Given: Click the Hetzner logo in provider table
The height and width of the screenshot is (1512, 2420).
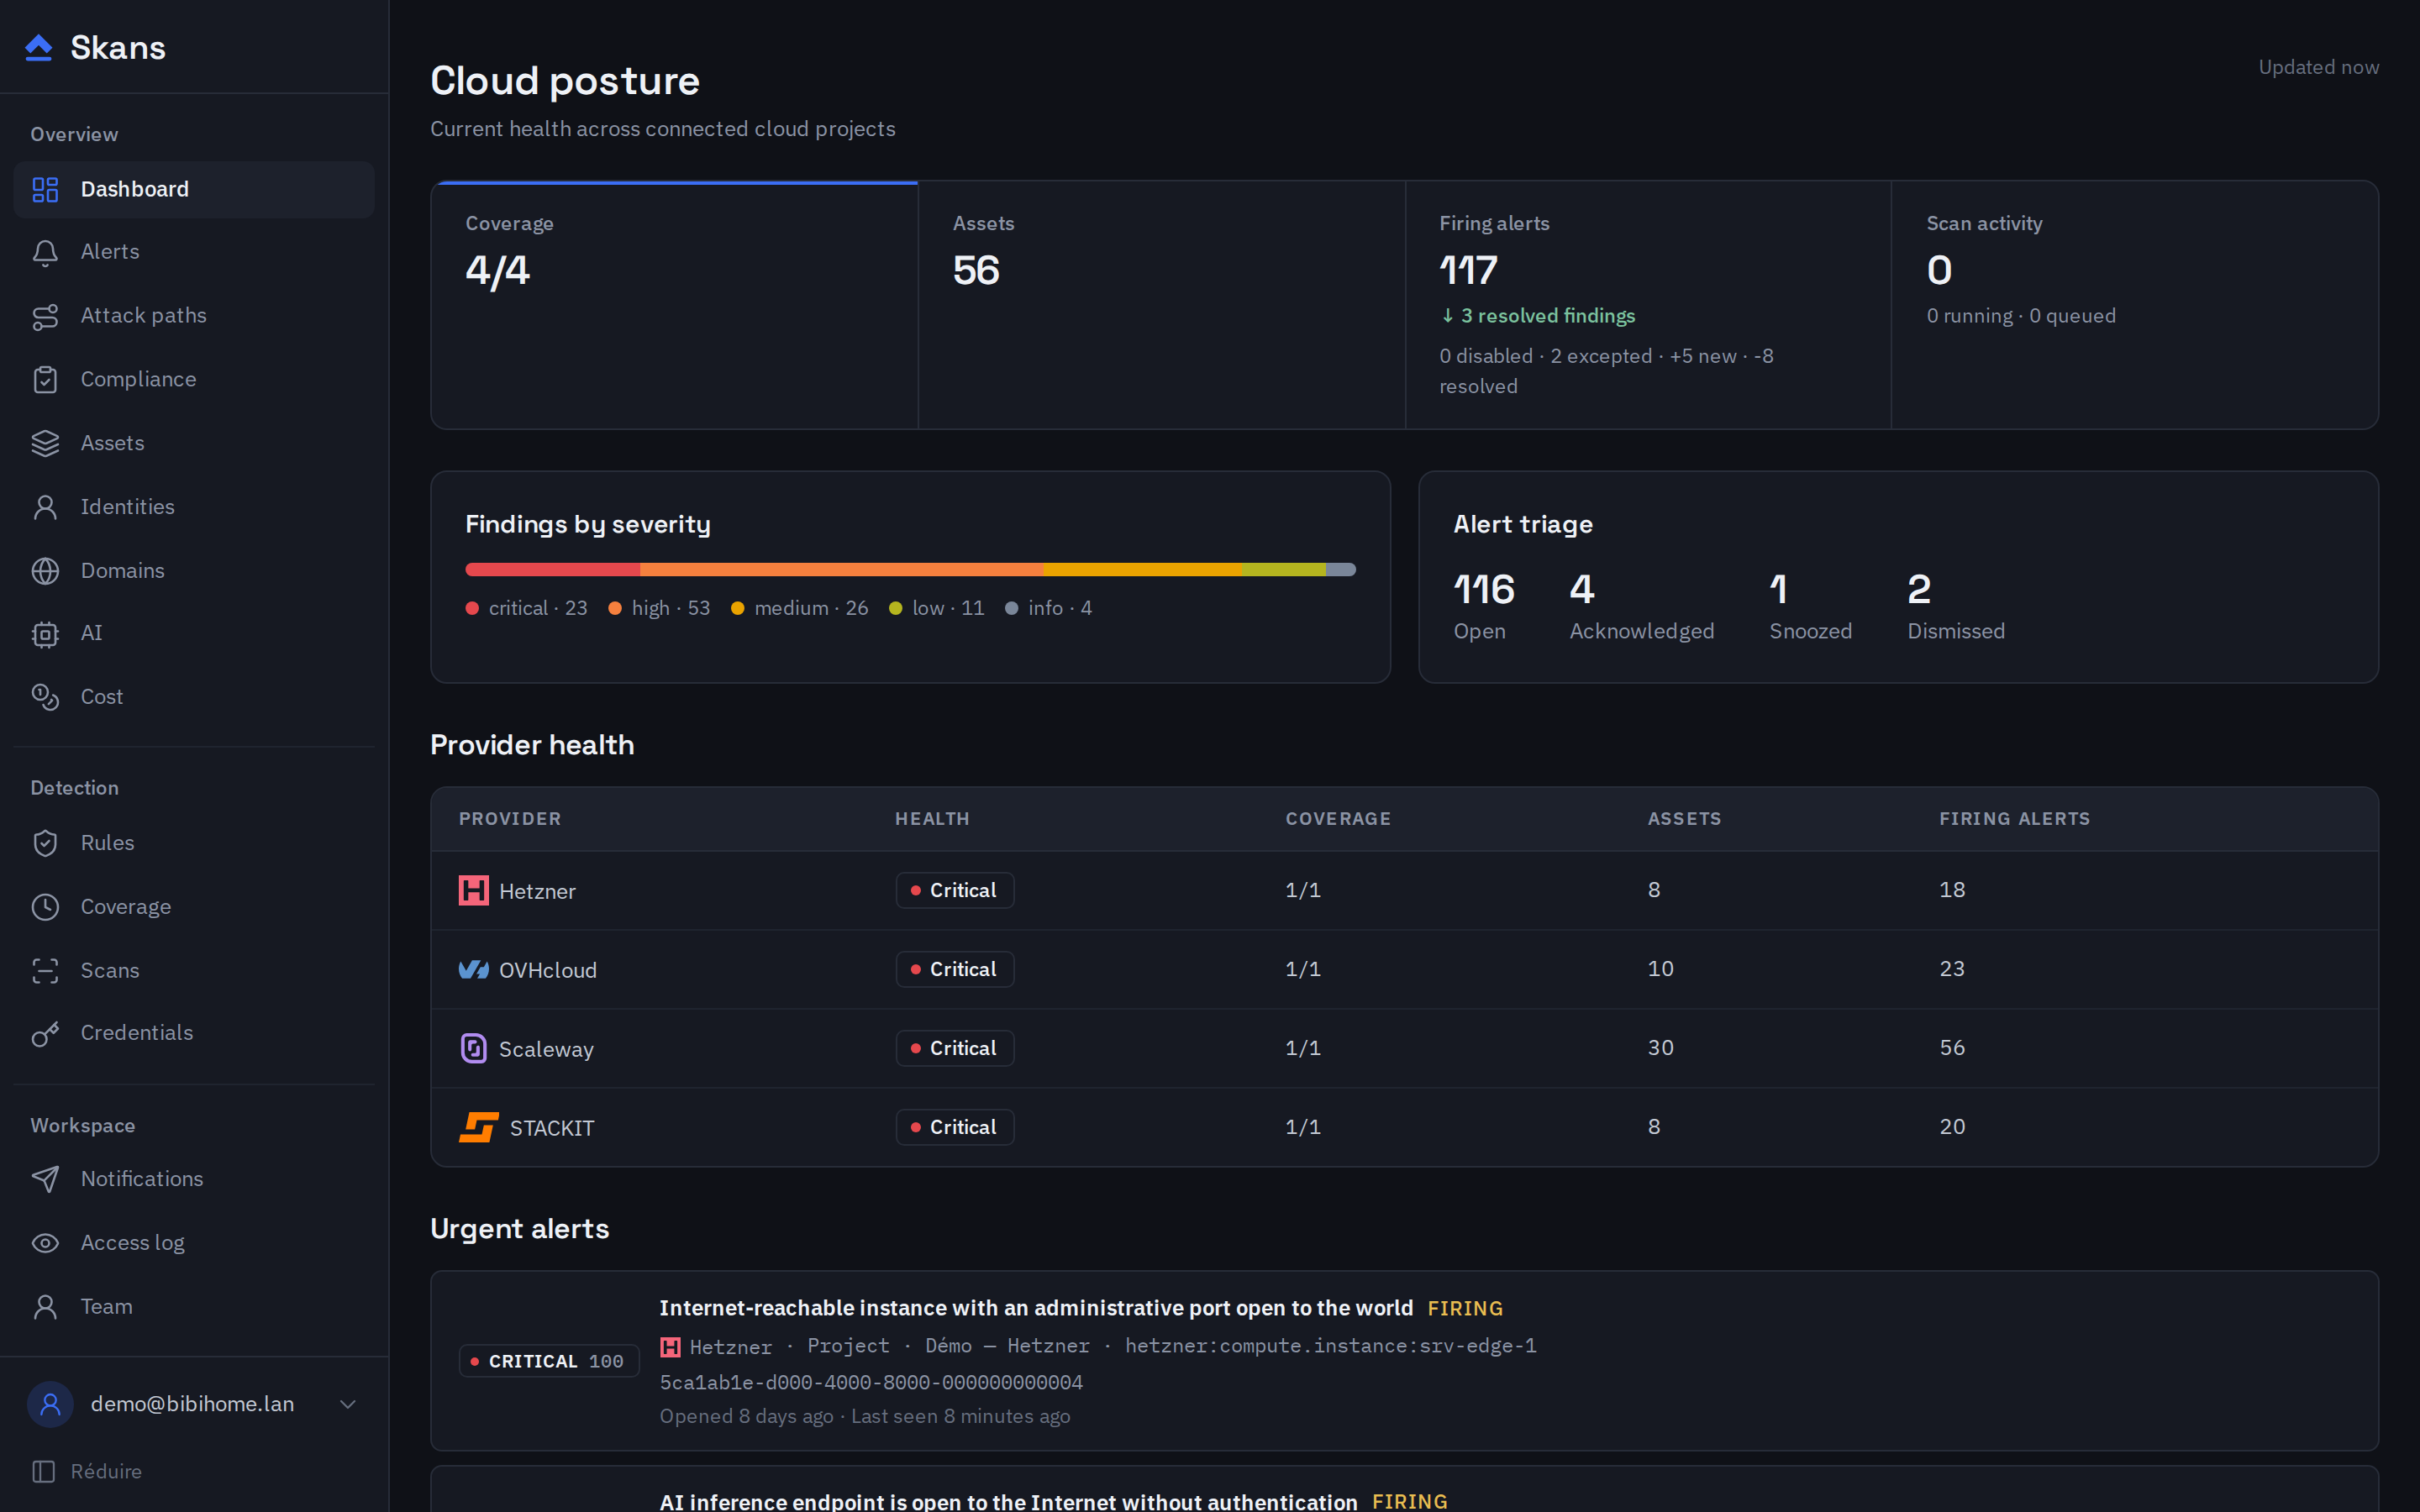Looking at the screenshot, I should coord(473,890).
